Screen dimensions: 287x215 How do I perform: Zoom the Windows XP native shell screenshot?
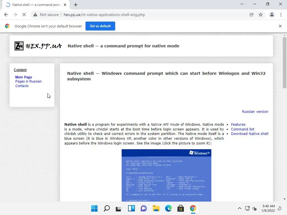166,175
